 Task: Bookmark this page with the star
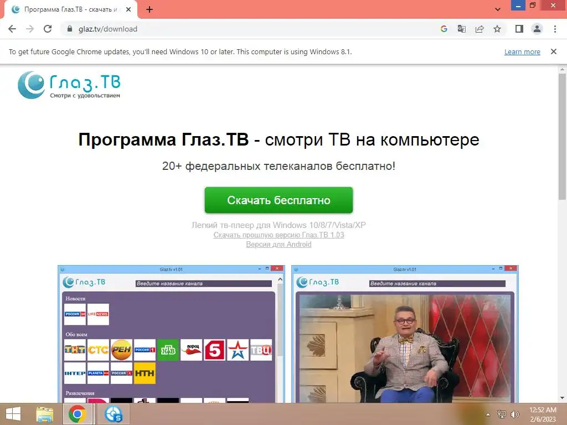(x=497, y=29)
